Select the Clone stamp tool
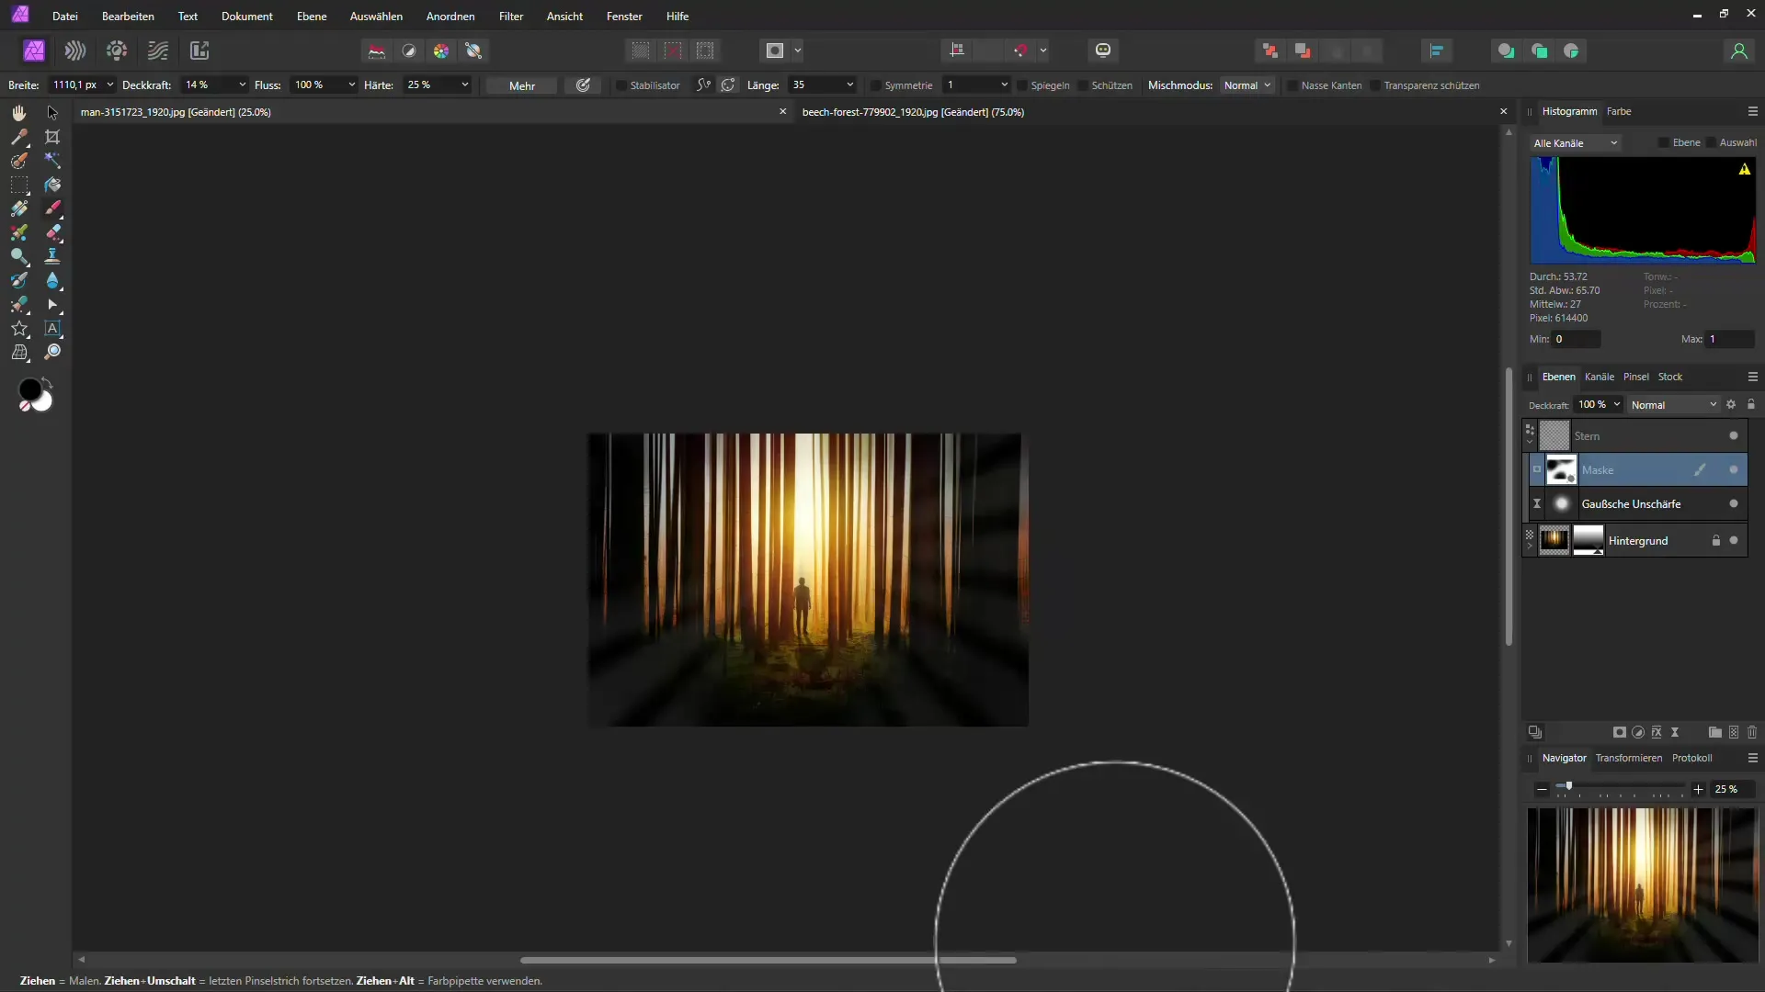The image size is (1765, 992). pyautogui.click(x=52, y=256)
